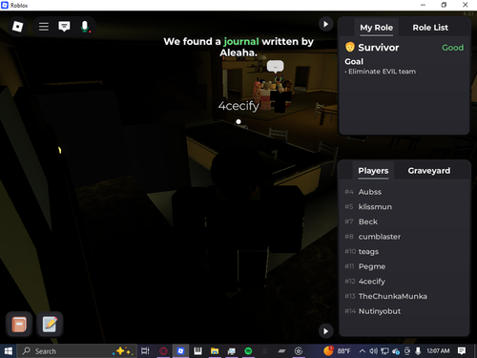
Task: Click the Survivor role face emoji icon
Action: coord(349,48)
